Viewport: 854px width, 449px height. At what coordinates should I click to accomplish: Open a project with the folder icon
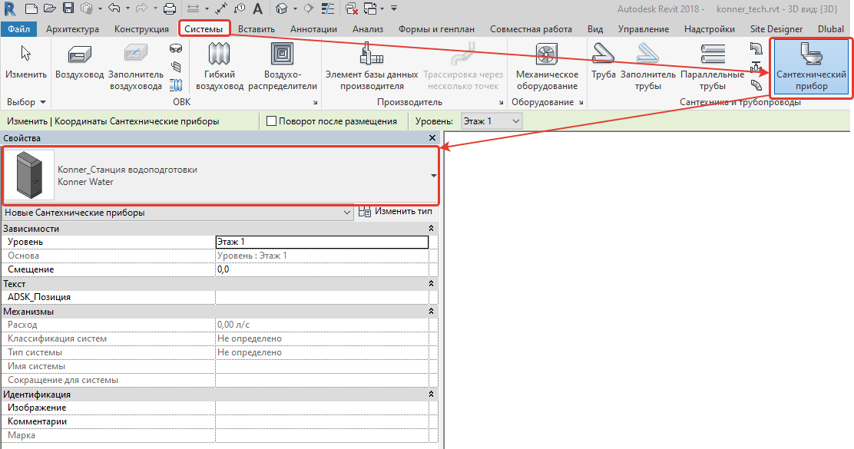[x=50, y=8]
